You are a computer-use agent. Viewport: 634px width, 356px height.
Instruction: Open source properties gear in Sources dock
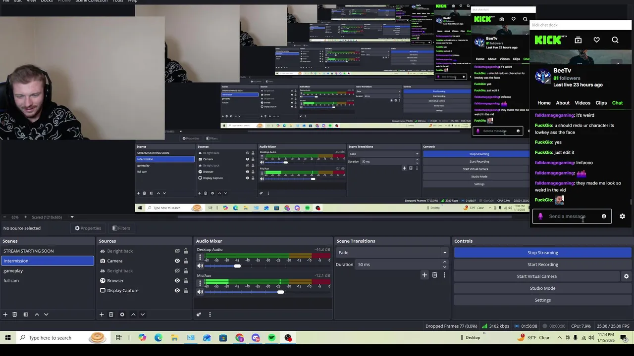point(122,314)
